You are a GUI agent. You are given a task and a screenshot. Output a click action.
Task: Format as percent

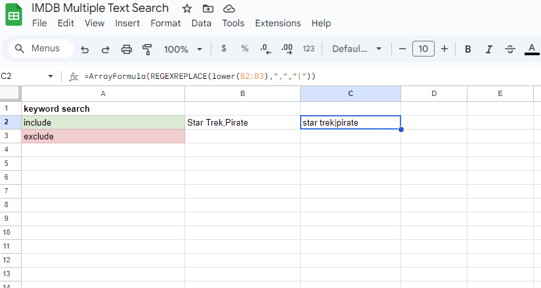[245, 49]
